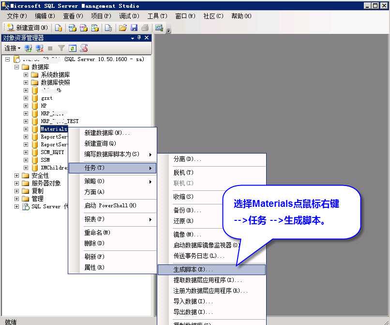Select the SSM database in the tree

pyautogui.click(x=45, y=160)
